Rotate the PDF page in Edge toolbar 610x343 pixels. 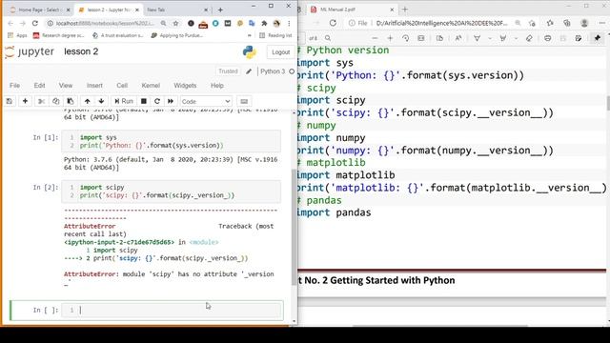pos(405,38)
